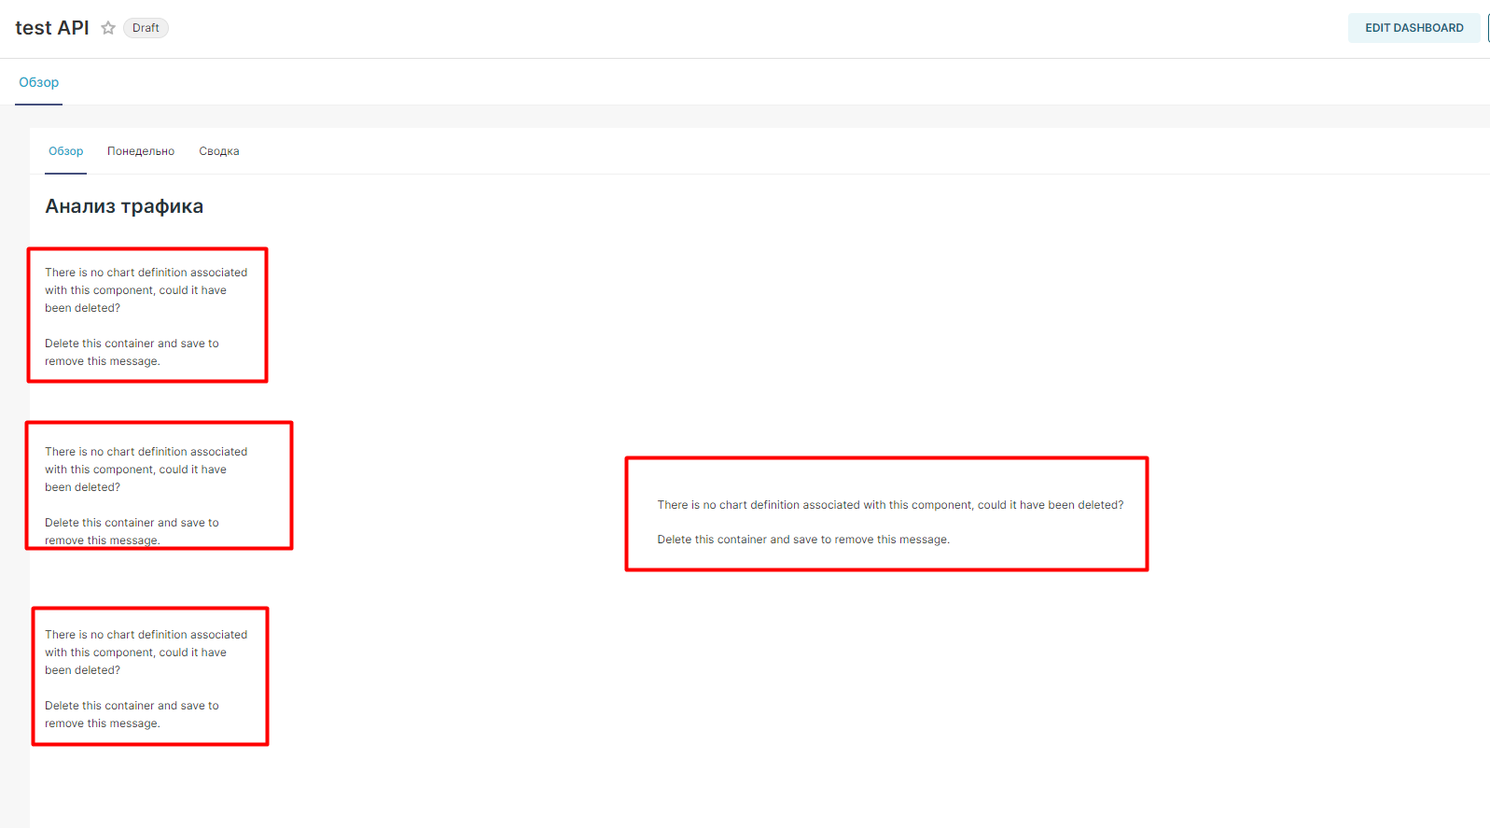
Task: Switch to the Понедельно tab
Action: click(141, 151)
